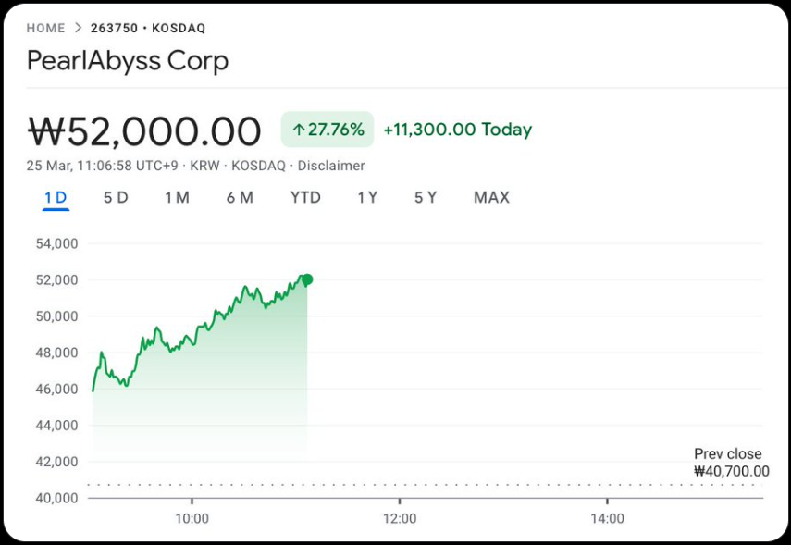Click the HOME breadcrumb link
This screenshot has height=545, width=791.
tap(46, 29)
